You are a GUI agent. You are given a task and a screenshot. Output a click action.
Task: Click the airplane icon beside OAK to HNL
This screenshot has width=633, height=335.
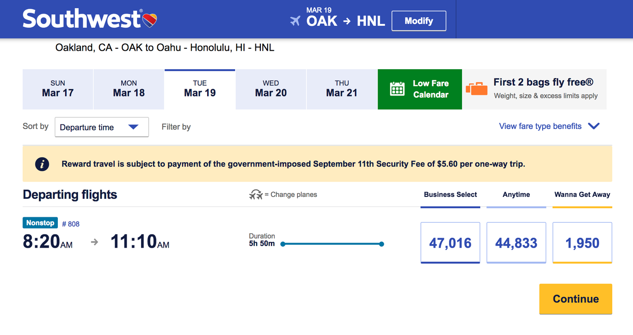point(295,20)
